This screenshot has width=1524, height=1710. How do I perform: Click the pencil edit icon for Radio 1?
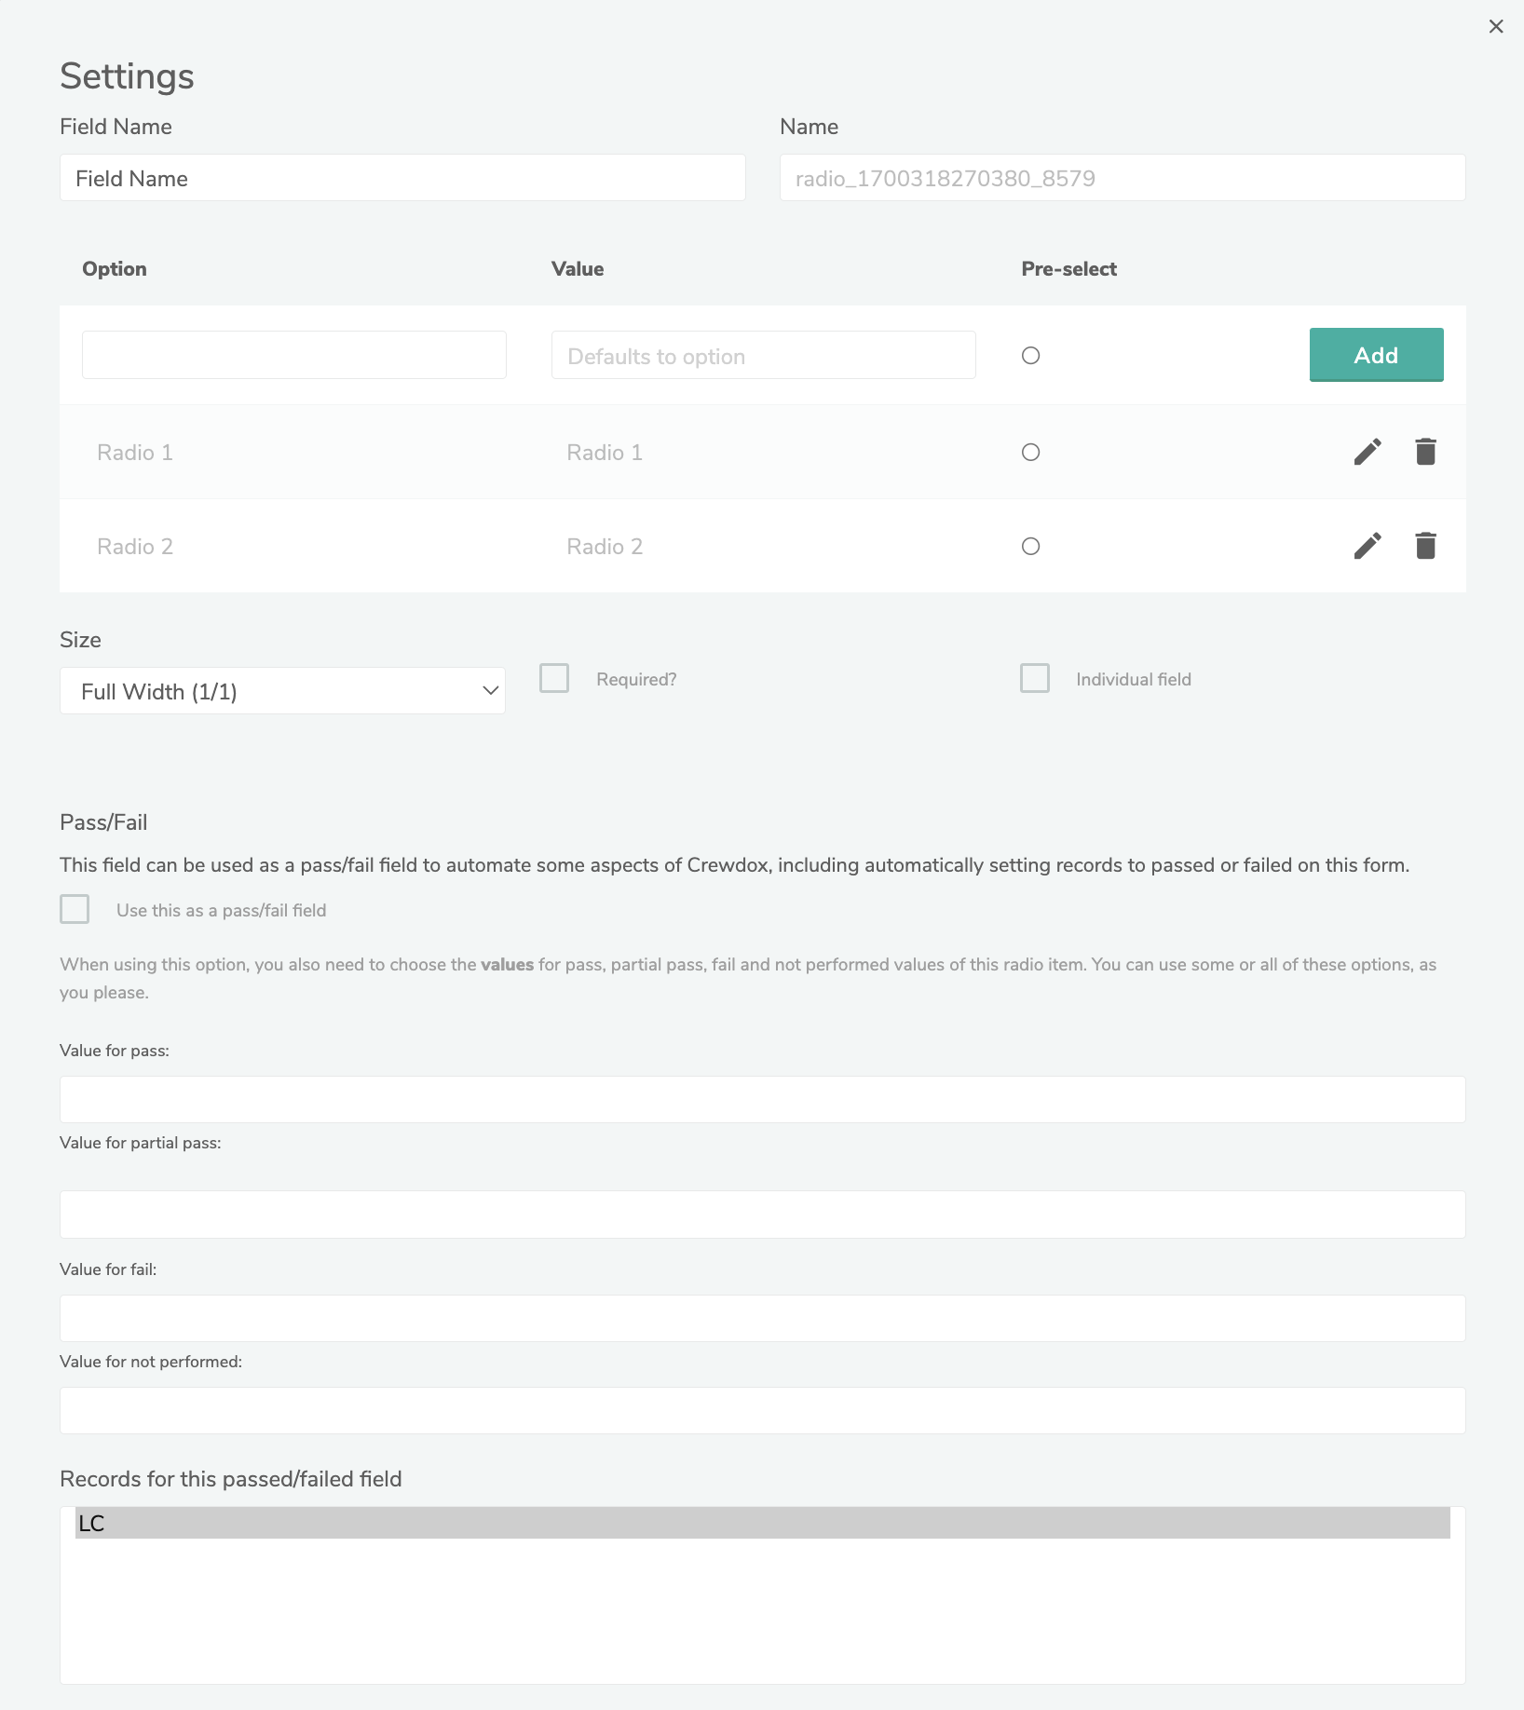click(1368, 452)
